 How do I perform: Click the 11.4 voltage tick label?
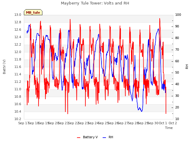(18, 74)
